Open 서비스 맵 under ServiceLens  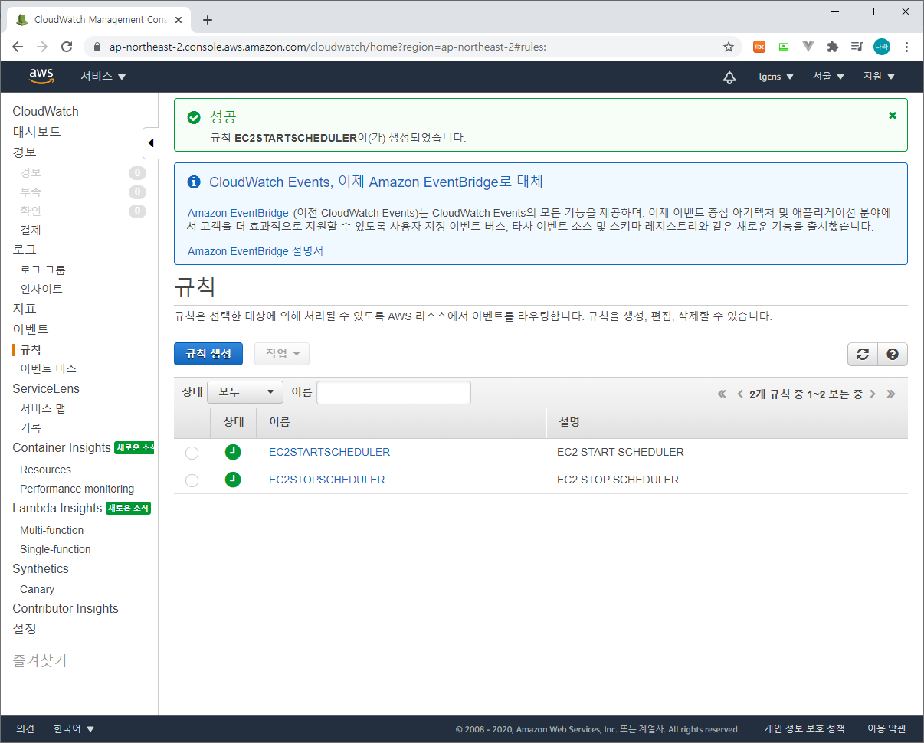pyautogui.click(x=43, y=408)
